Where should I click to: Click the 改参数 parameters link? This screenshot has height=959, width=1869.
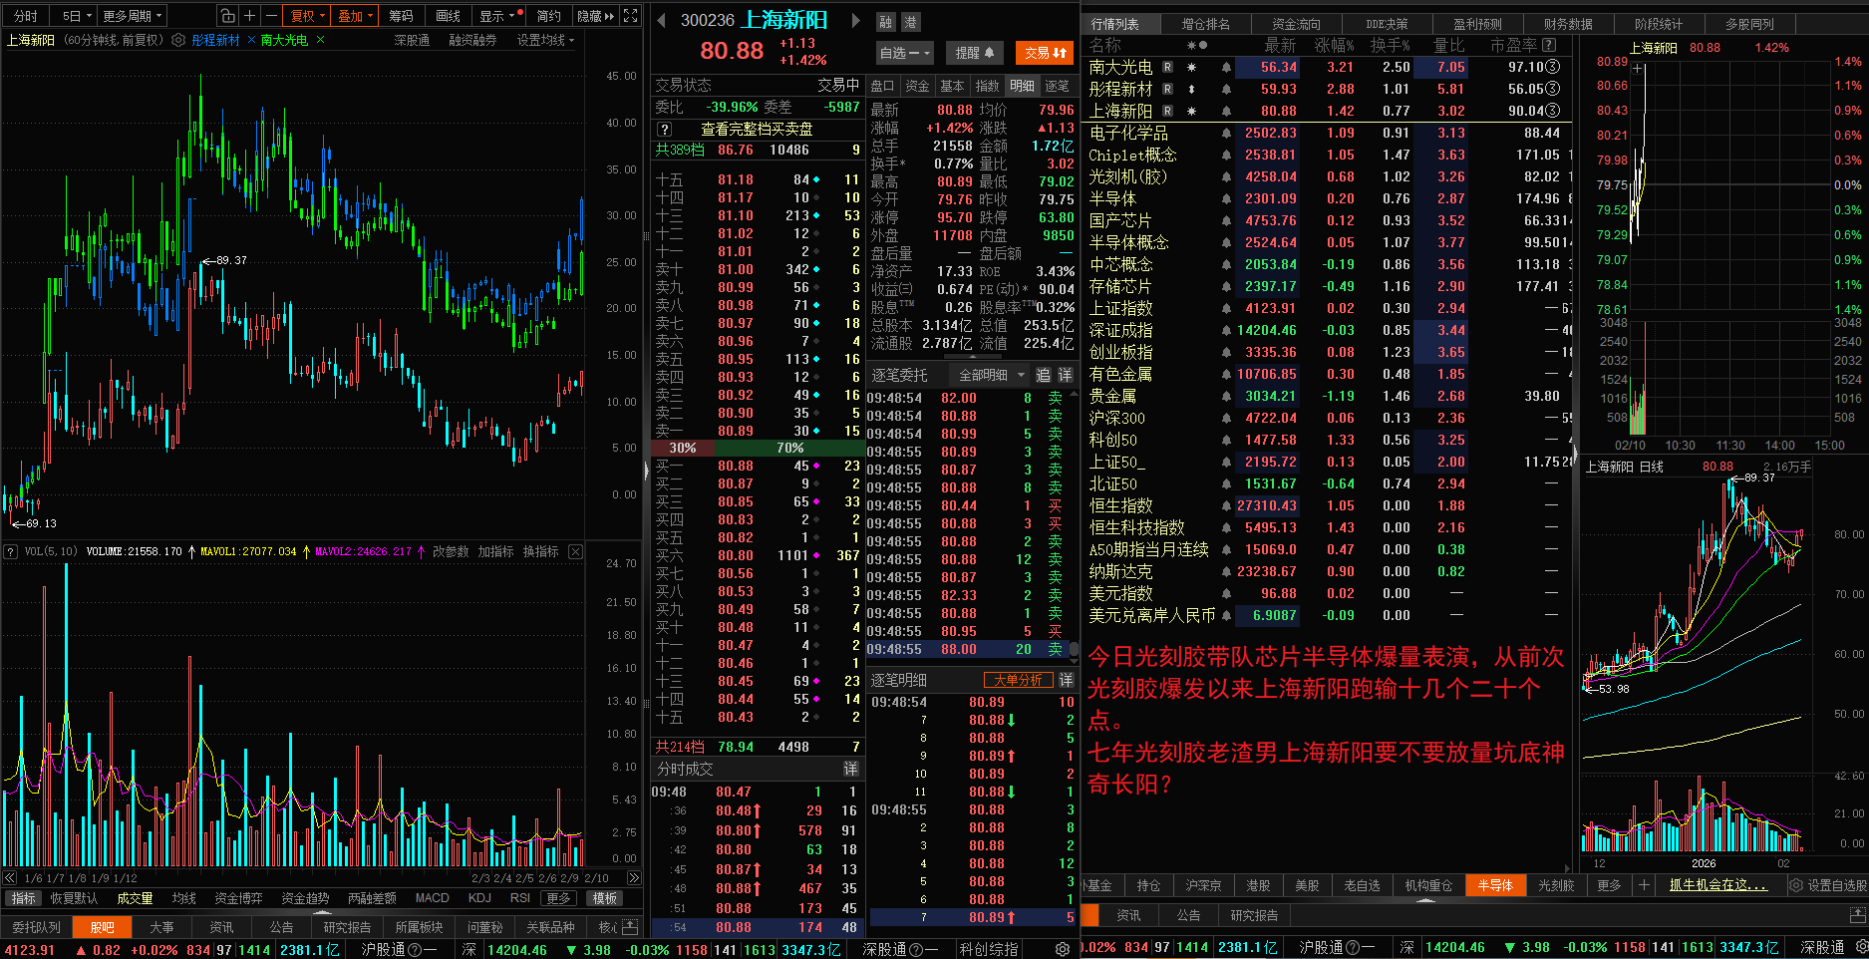(451, 551)
